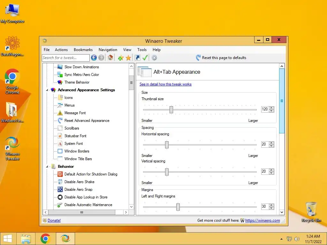The width and height of the screenshot is (327, 245).
Task: Open the File menu
Action: pos(47,50)
